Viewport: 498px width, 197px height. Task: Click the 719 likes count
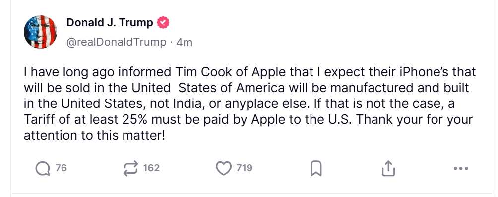point(244,168)
